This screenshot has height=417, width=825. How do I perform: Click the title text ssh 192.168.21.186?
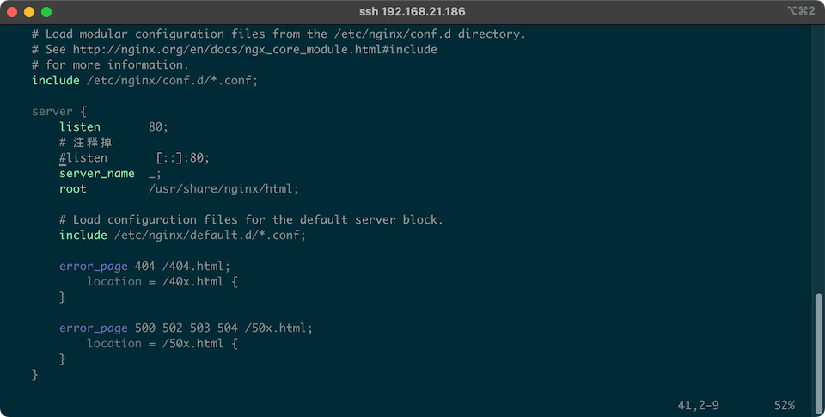[x=412, y=11]
